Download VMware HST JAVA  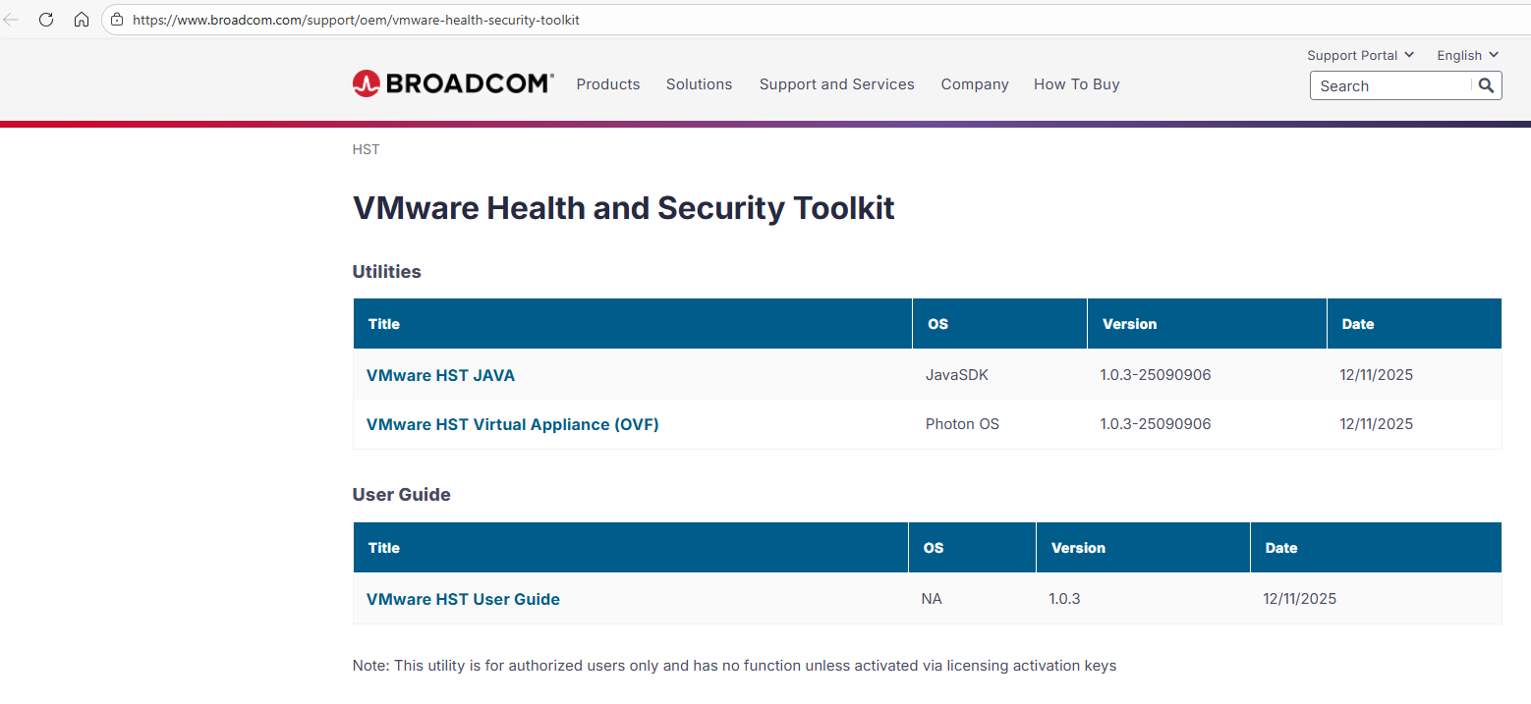pos(440,375)
